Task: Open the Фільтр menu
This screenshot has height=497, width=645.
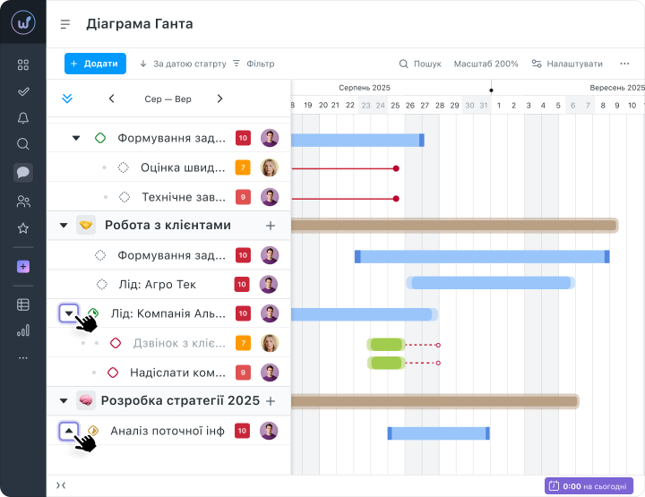Action: point(254,64)
